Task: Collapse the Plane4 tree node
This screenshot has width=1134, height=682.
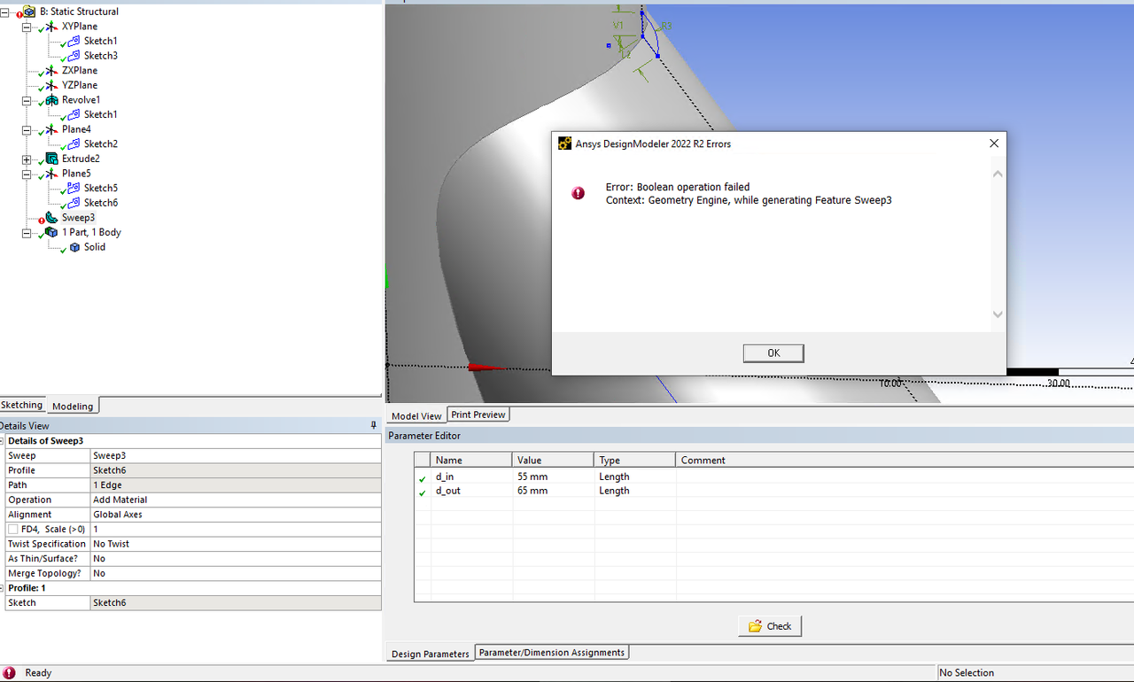Action: 27,129
